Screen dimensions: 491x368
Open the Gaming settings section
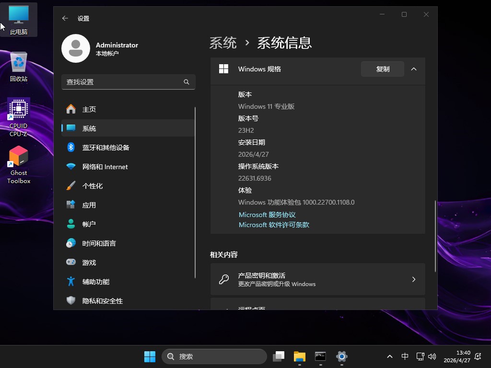[x=89, y=263]
